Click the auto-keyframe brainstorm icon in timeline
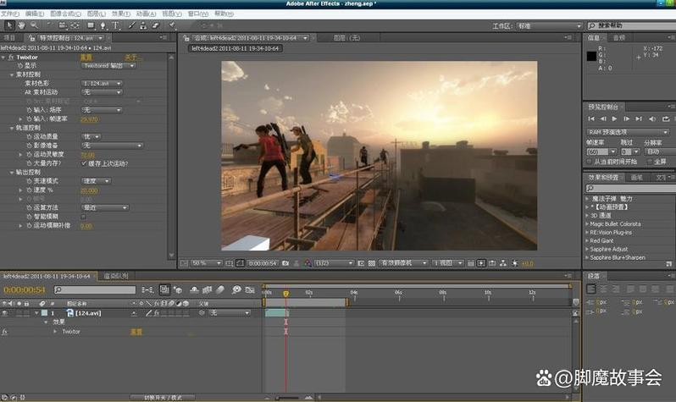 [x=236, y=290]
